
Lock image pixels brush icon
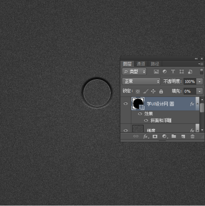click(x=146, y=91)
